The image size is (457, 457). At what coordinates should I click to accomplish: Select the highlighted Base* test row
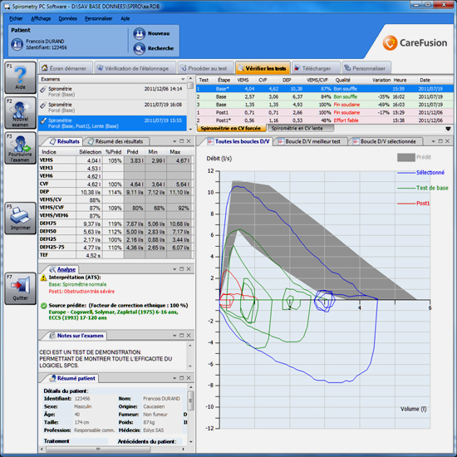324,89
